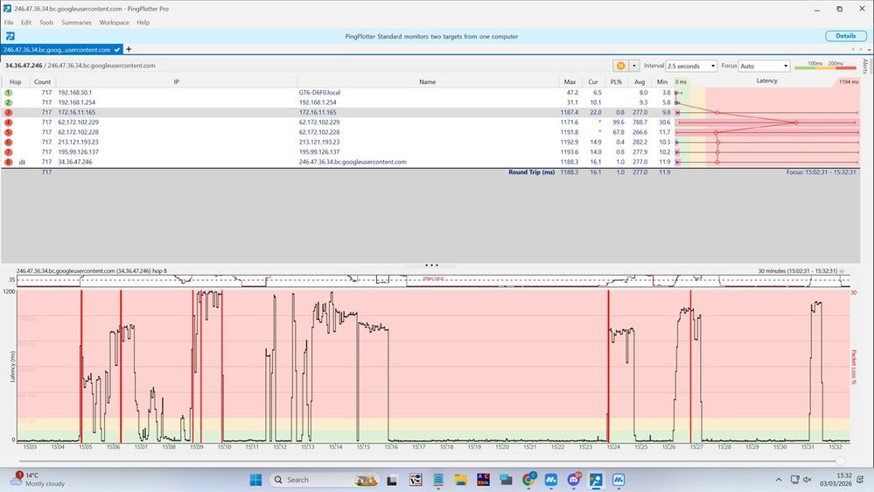Add a new target tab with plus
The width and height of the screenshot is (874, 492).
(129, 49)
